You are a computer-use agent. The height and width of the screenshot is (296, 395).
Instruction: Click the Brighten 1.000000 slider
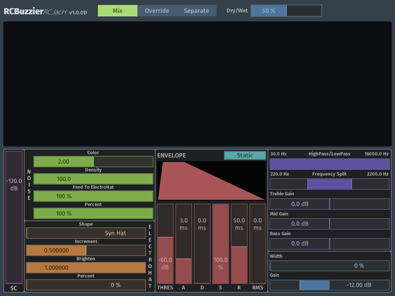click(x=86, y=268)
